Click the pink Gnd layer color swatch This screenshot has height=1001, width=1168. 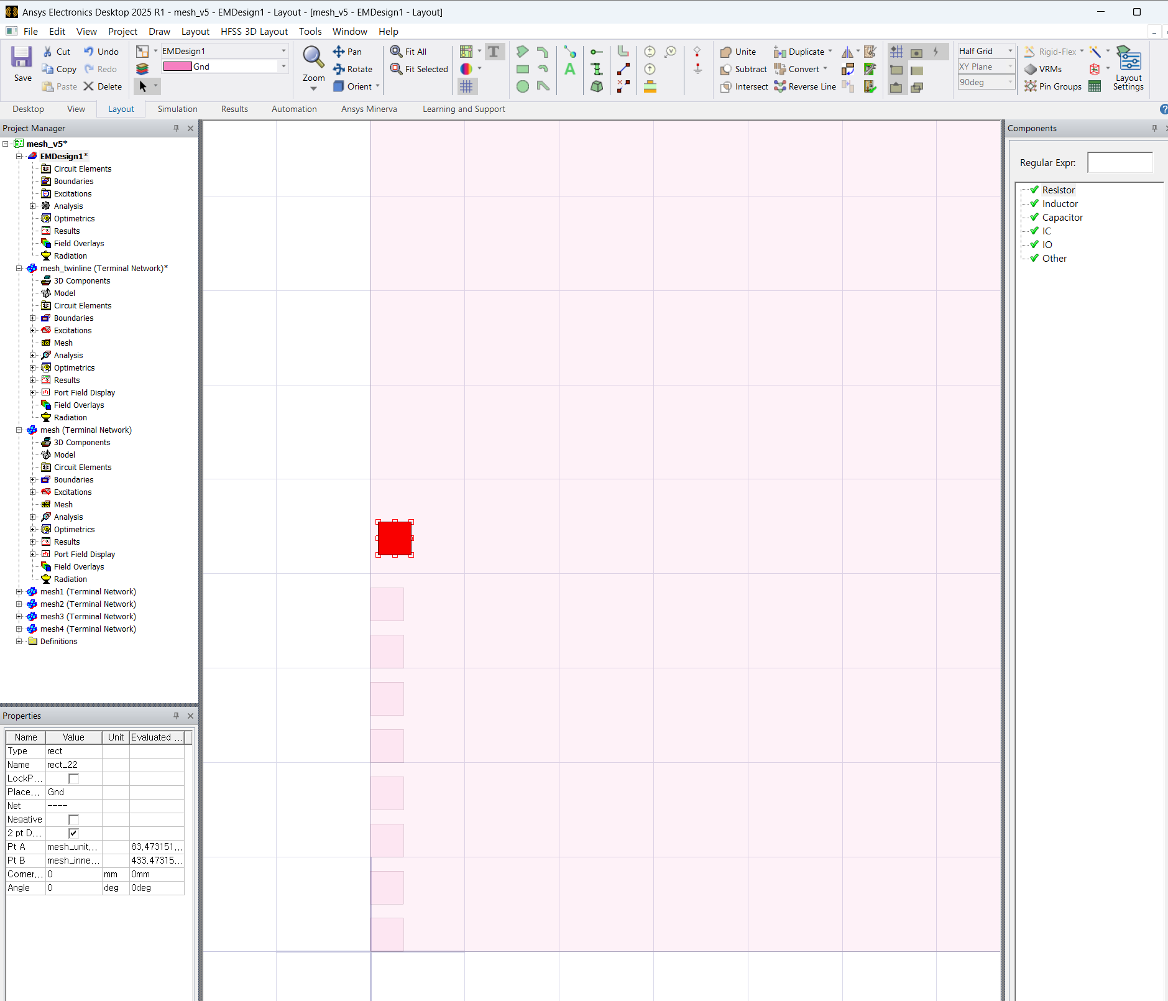click(x=177, y=67)
